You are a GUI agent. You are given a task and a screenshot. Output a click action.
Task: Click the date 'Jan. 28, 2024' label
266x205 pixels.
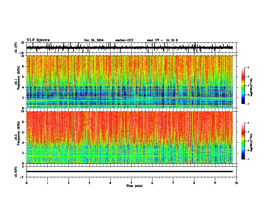point(94,40)
